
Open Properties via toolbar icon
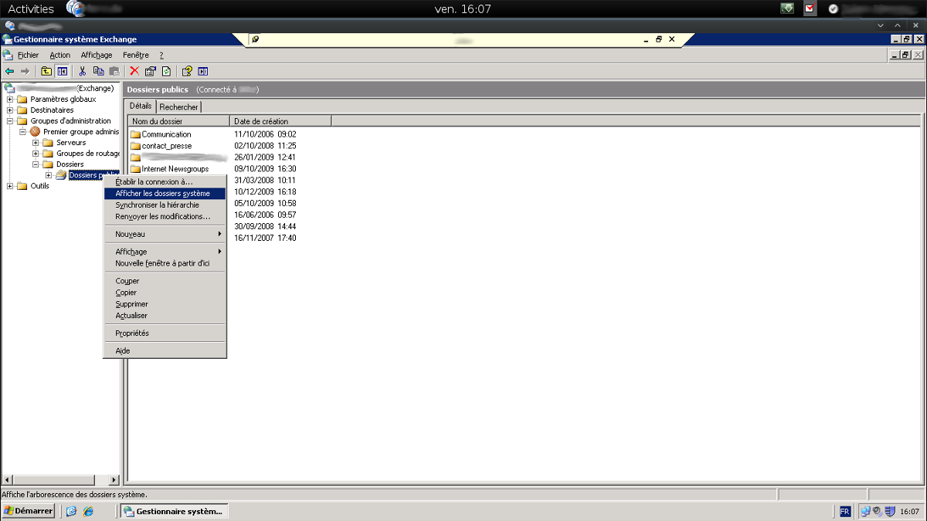[x=151, y=71]
